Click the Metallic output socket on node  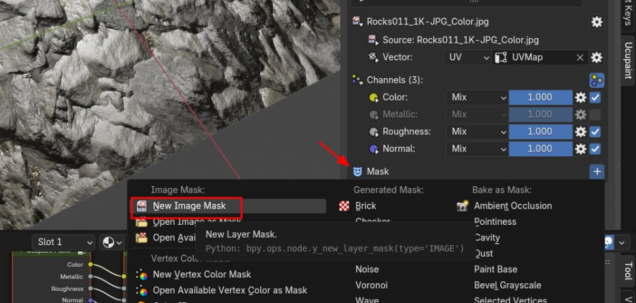(90, 277)
